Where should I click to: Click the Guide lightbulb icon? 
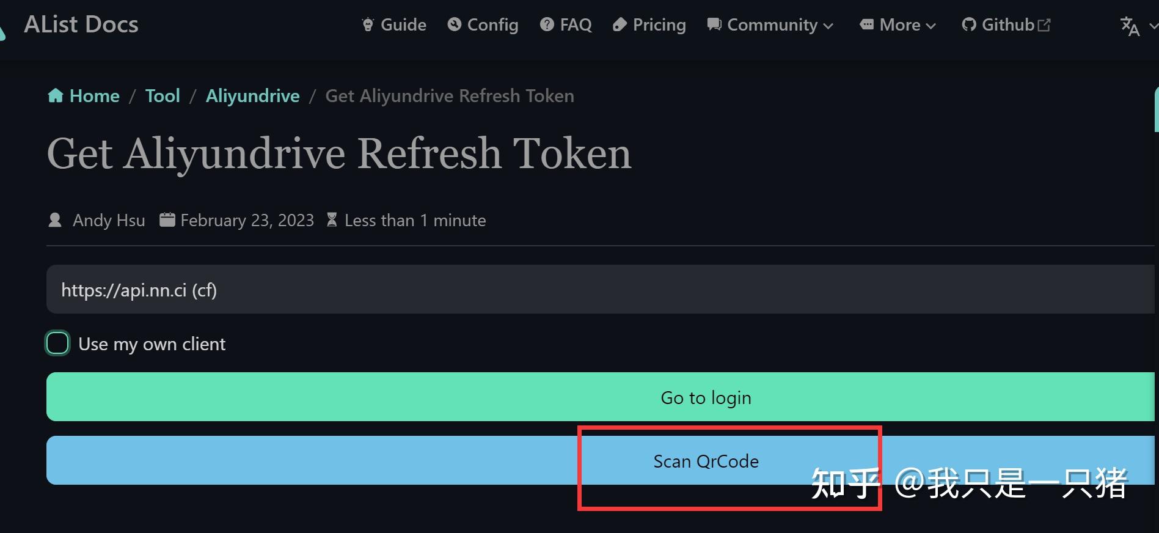coord(368,25)
